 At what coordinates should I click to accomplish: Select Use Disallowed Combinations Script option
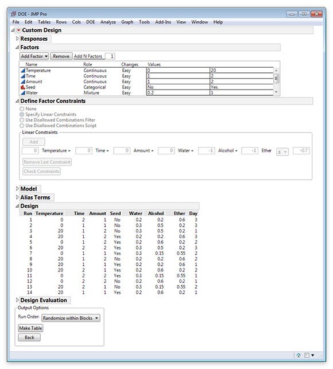[x=22, y=126]
